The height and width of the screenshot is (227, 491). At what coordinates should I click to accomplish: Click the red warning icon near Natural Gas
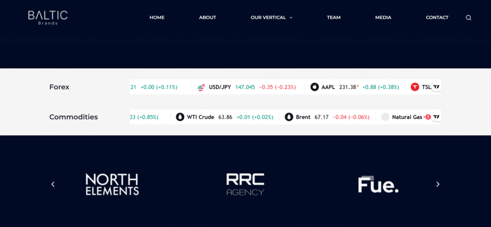(428, 117)
